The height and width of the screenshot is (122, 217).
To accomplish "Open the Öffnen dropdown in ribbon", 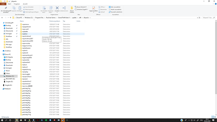I will [103, 7].
